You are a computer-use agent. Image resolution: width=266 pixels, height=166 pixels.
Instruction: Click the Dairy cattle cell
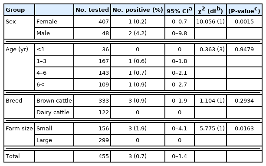pyautogui.click(x=54, y=113)
